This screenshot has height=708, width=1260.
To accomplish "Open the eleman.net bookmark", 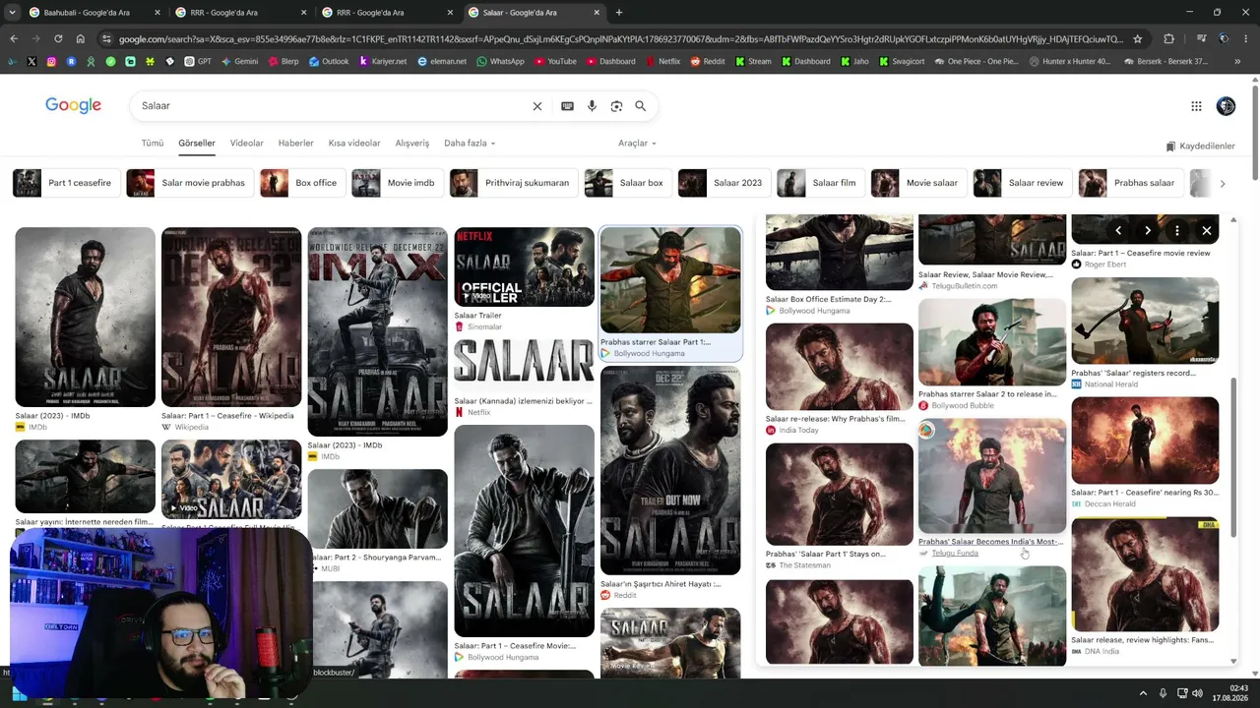I will click(x=442, y=61).
